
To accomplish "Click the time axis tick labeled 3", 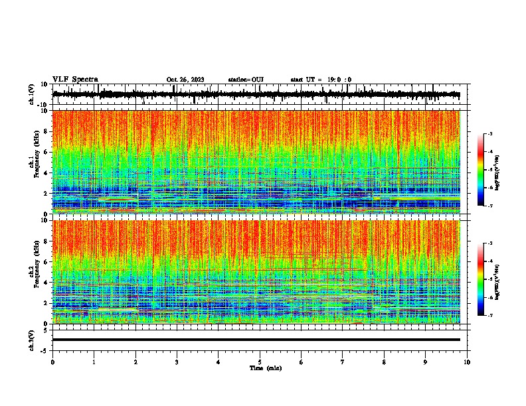I will coord(177,362).
